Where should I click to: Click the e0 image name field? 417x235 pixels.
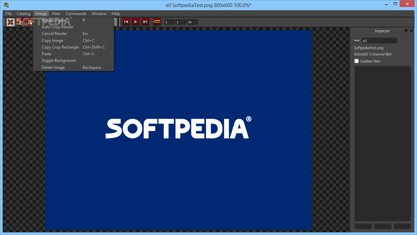click(379, 41)
